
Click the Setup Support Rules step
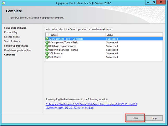15,28
